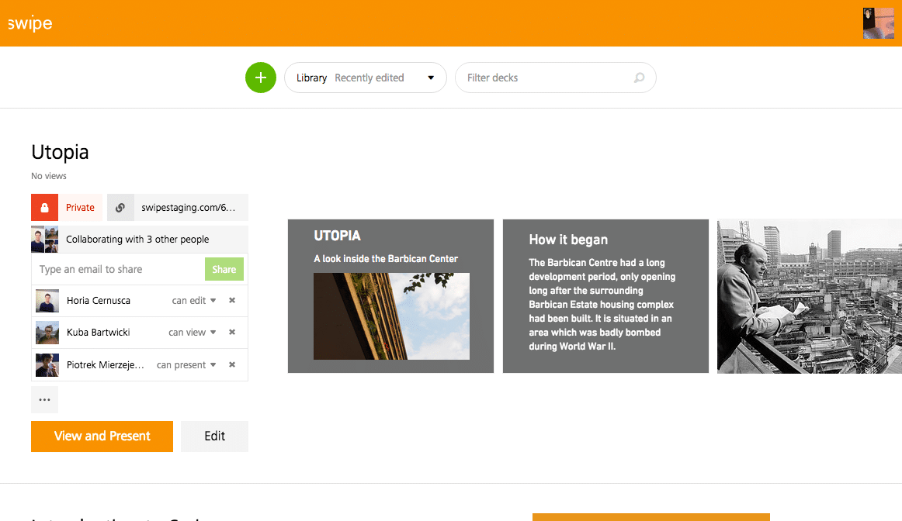Screen dimensions: 902x521
Task: Click the collaborators avatar group icon
Action: pos(44,240)
